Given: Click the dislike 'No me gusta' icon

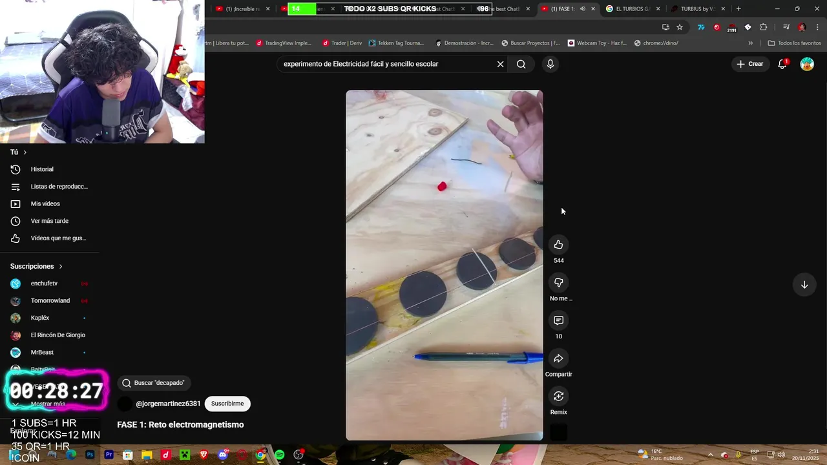Looking at the screenshot, I should point(558,282).
